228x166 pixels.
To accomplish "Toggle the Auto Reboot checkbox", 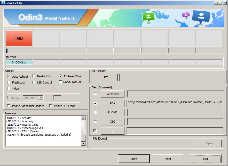I will pyautogui.click(x=9, y=76).
